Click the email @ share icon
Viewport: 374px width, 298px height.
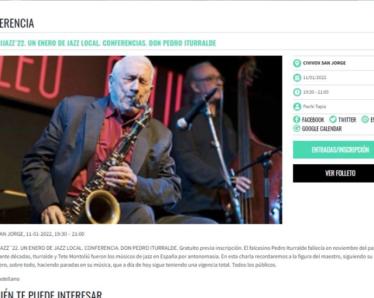tap(365, 119)
